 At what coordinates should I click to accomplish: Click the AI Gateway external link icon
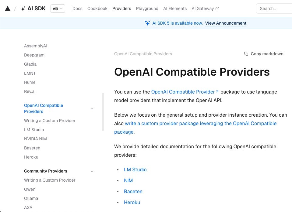click(217, 9)
